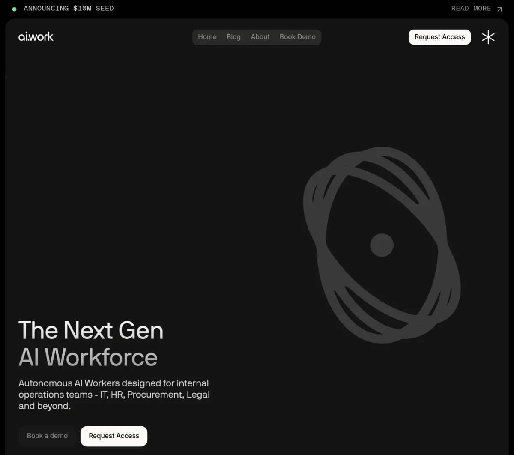Viewport: 514px width, 455px height.
Task: Follow the READ MORE link
Action: pos(471,9)
